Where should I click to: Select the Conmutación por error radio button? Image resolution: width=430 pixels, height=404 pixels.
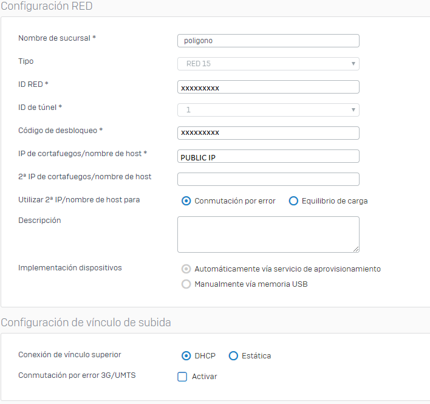pyautogui.click(x=186, y=201)
